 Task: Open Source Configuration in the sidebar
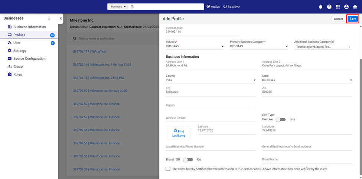29,59
